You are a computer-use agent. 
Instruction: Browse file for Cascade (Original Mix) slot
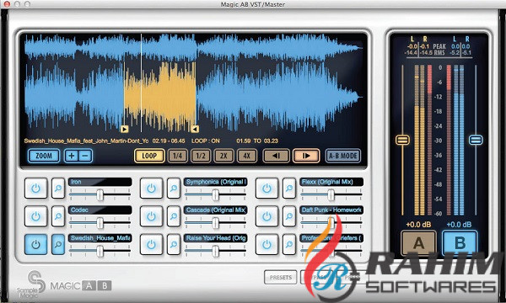pyautogui.click(x=174, y=216)
